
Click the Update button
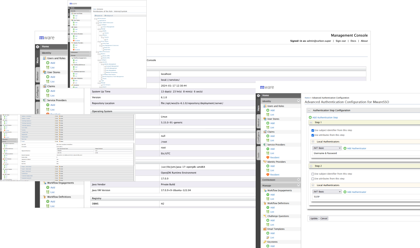pos(314,219)
